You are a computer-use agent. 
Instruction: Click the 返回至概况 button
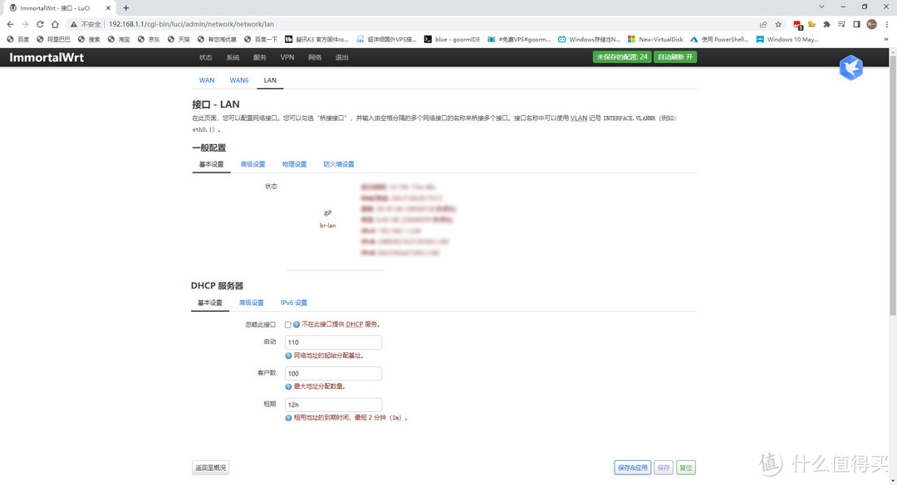pyautogui.click(x=210, y=468)
